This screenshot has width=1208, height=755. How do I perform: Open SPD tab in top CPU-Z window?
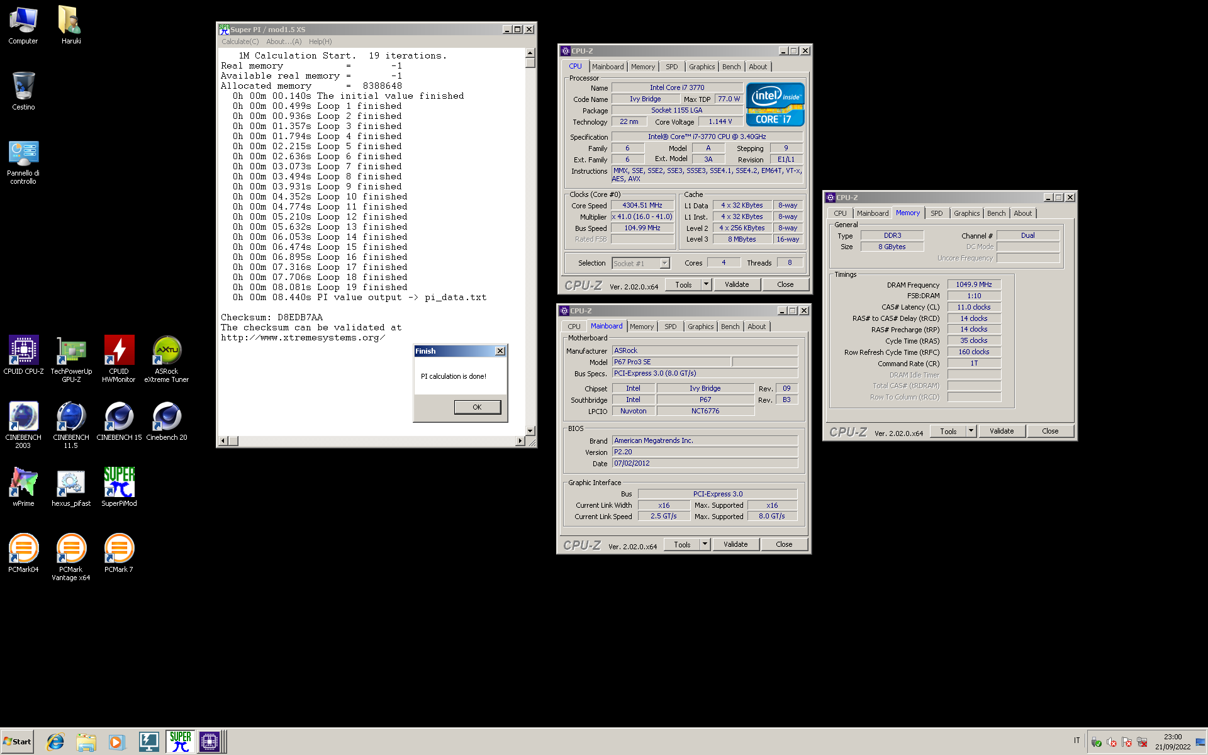[x=672, y=67]
